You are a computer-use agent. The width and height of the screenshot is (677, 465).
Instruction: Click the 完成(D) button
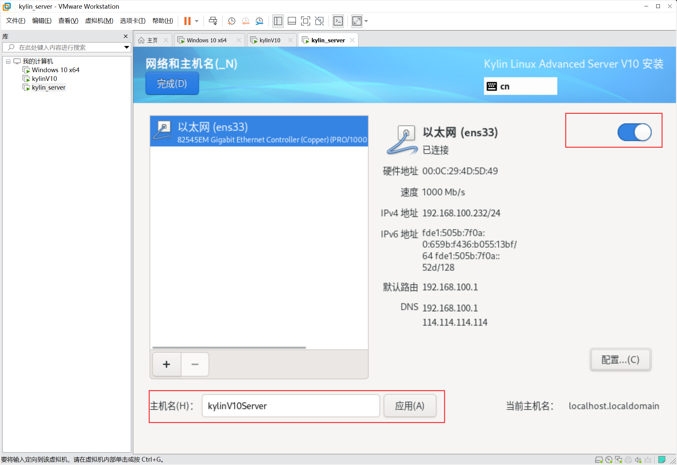(172, 84)
